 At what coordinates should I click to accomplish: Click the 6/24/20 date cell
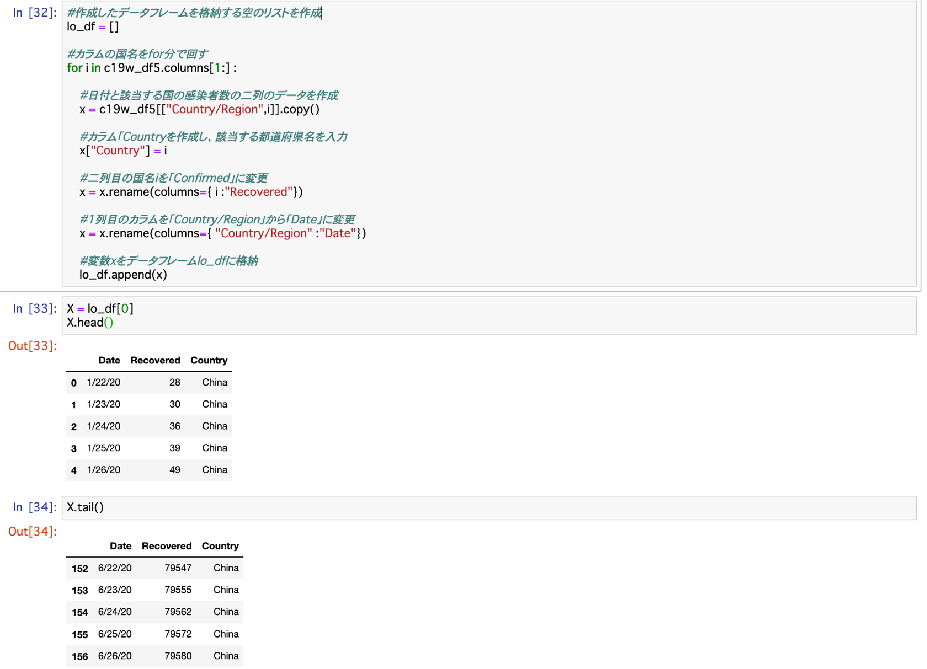pos(115,612)
